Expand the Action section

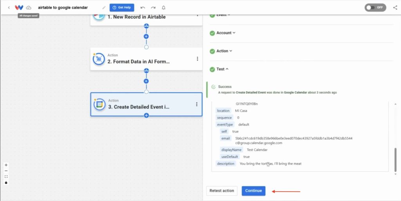click(224, 51)
